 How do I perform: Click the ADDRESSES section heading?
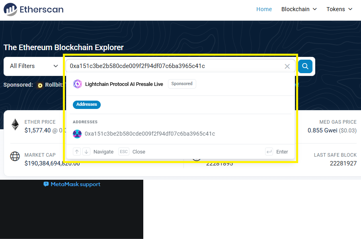(x=85, y=122)
